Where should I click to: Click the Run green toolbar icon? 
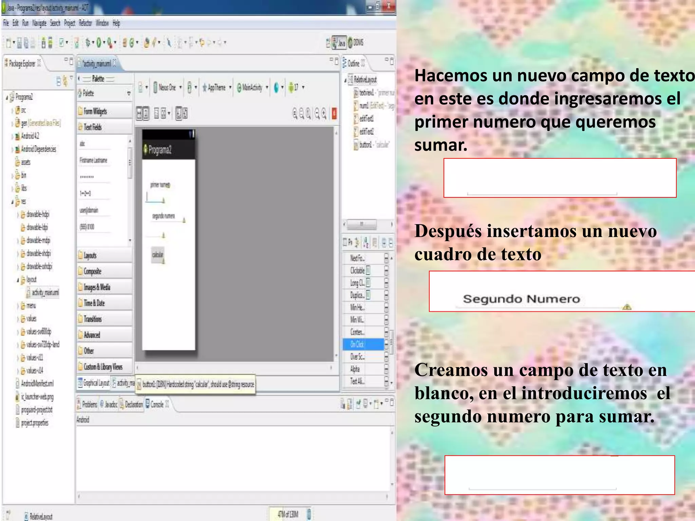(99, 43)
